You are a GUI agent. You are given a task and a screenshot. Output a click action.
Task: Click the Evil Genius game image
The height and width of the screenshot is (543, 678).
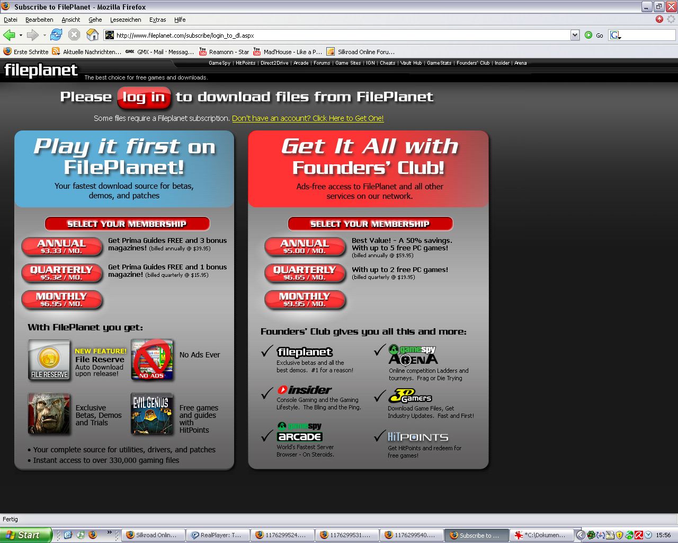(152, 414)
